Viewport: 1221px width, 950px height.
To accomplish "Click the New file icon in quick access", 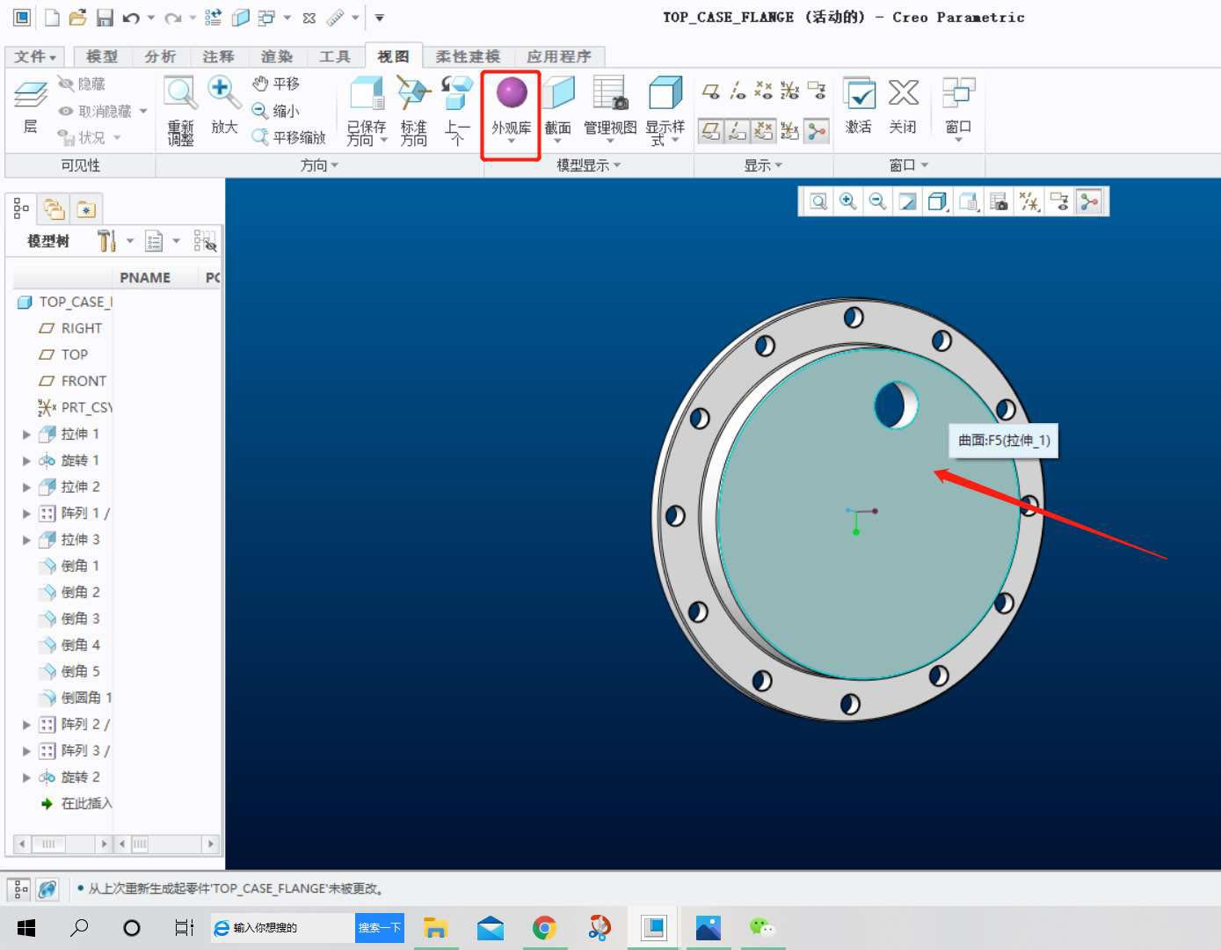I will click(x=52, y=17).
